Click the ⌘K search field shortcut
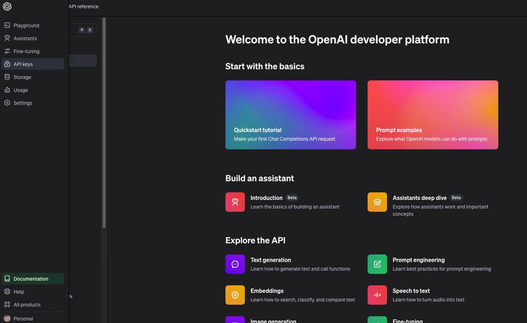This screenshot has height=323, width=527. pyautogui.click(x=86, y=30)
